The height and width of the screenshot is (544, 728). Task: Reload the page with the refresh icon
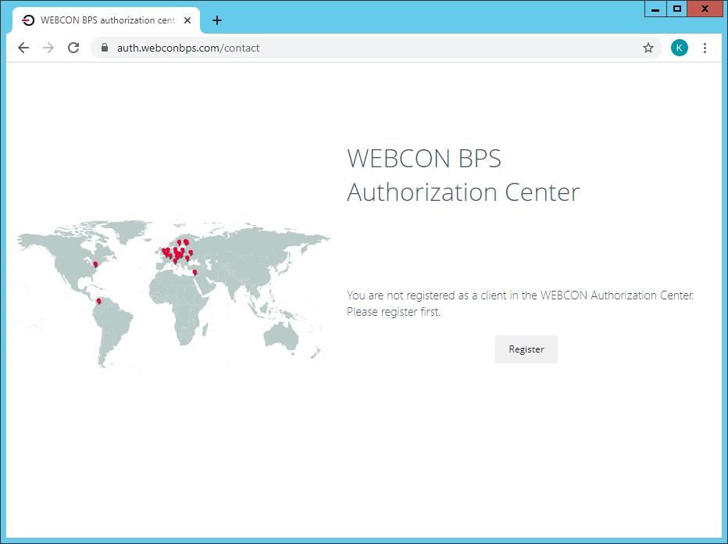[73, 48]
